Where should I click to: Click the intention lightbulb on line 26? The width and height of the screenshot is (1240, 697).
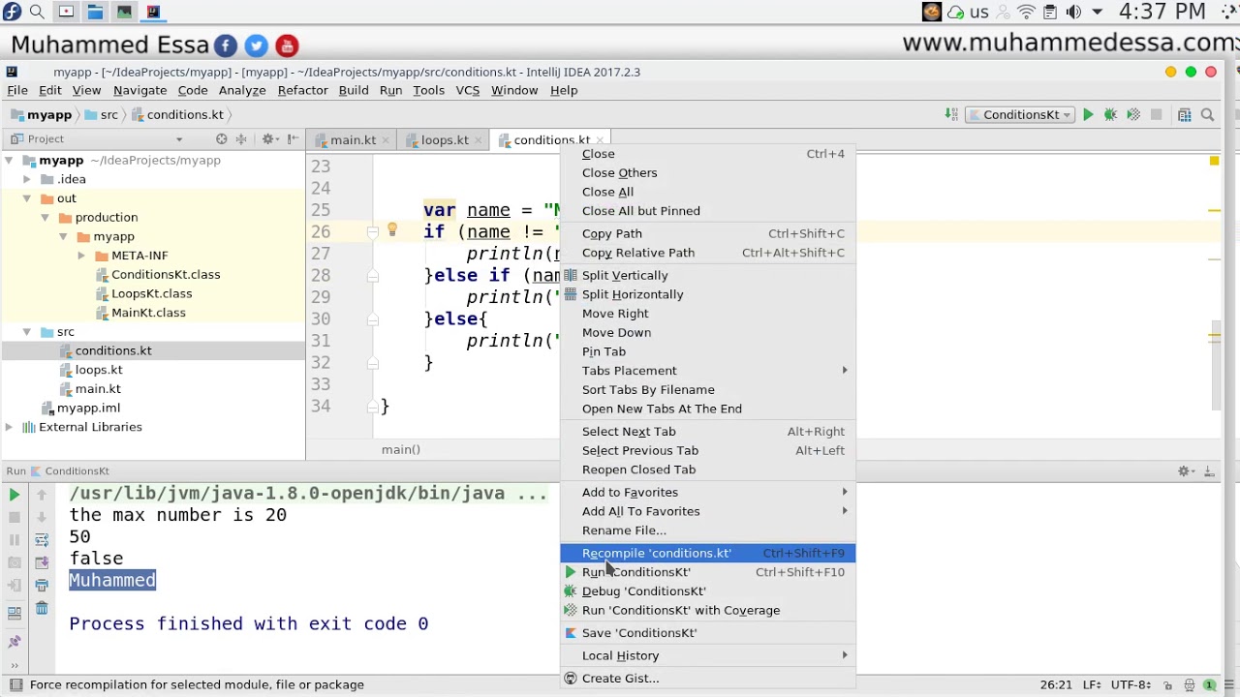[392, 230]
